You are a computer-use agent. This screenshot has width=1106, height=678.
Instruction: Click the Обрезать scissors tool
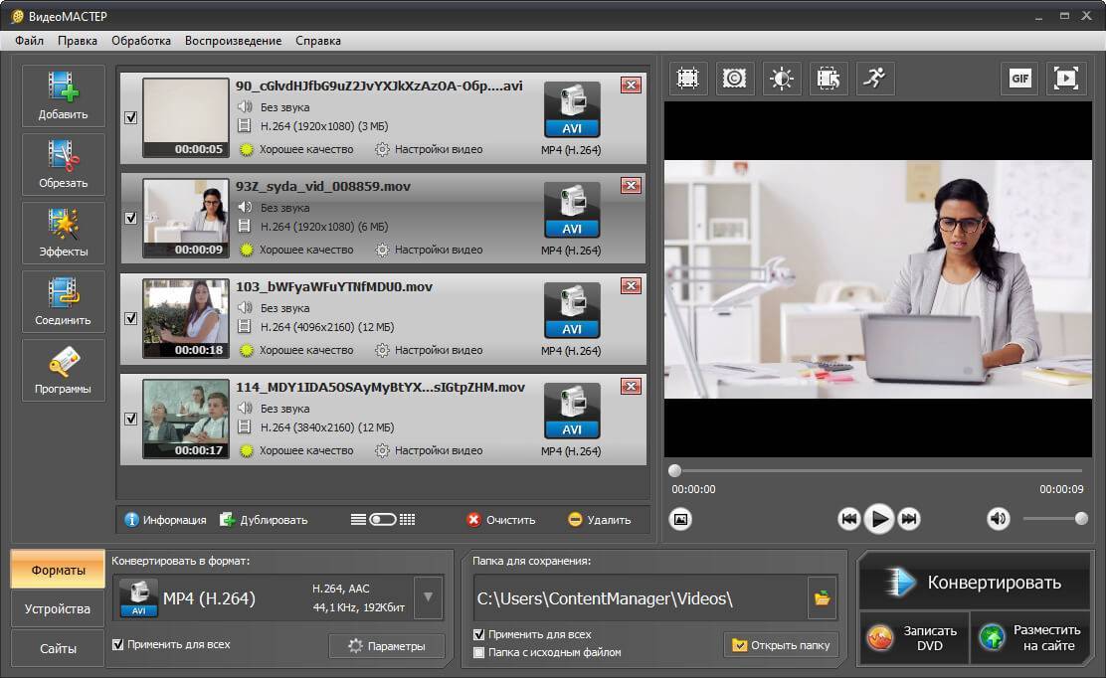64,165
